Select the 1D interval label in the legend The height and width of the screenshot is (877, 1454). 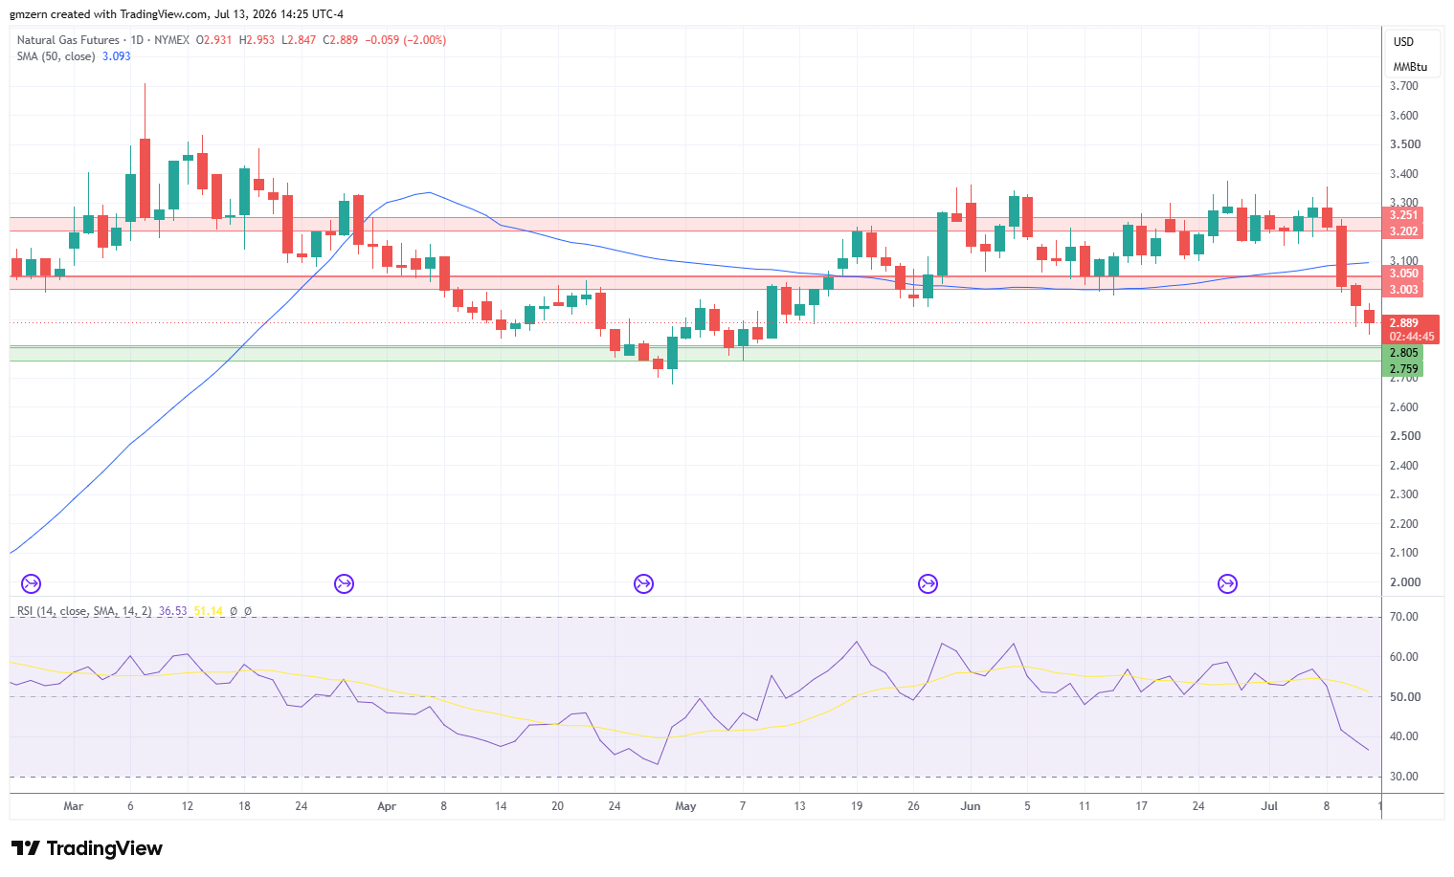pyautogui.click(x=137, y=40)
